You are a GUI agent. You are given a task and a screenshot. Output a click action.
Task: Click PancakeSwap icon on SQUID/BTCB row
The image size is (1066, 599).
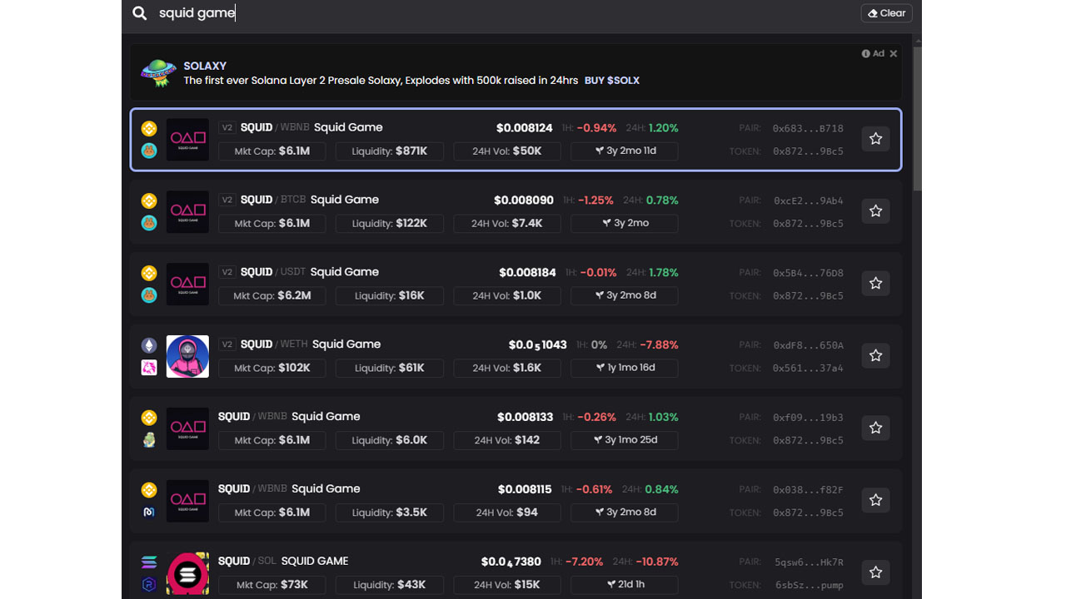coord(149,223)
